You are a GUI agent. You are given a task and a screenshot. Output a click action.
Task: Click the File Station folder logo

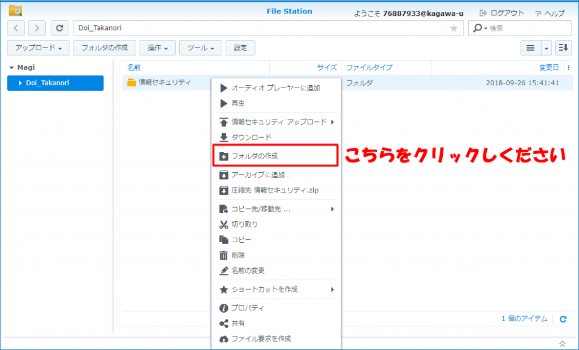[x=16, y=11]
